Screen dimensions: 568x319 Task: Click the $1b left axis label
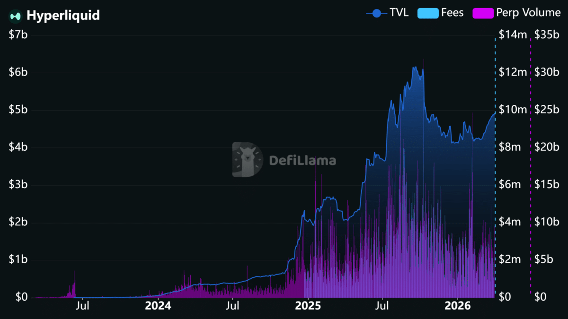click(18, 260)
